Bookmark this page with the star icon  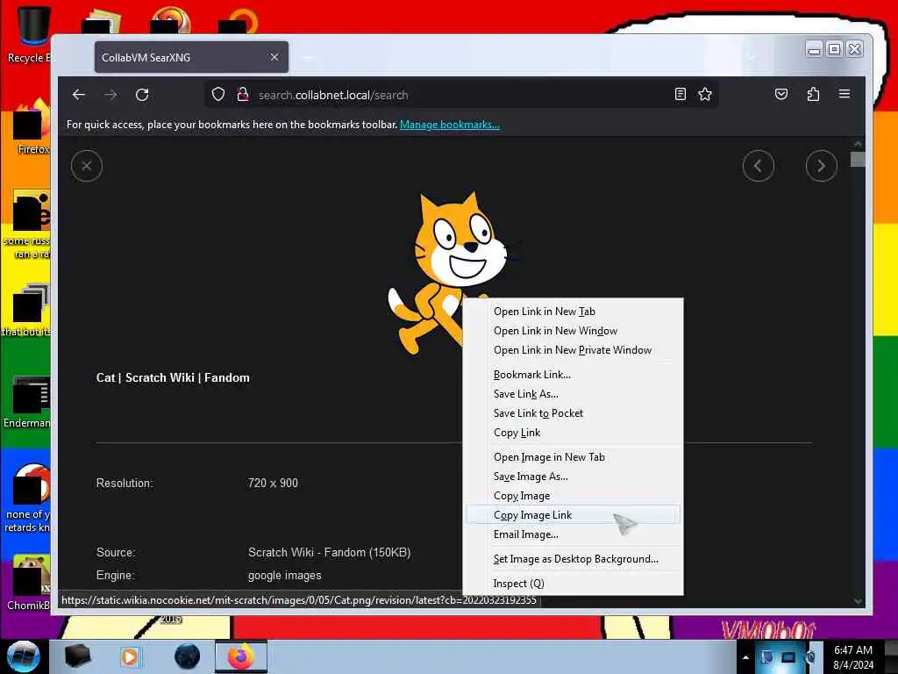pos(705,94)
